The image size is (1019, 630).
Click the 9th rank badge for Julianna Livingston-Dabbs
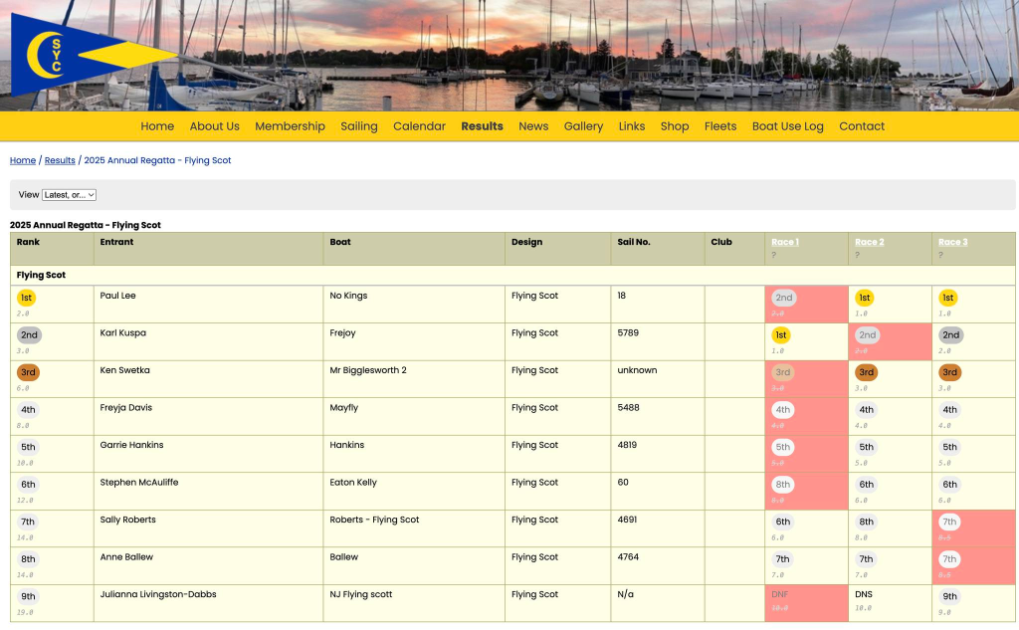point(29,597)
